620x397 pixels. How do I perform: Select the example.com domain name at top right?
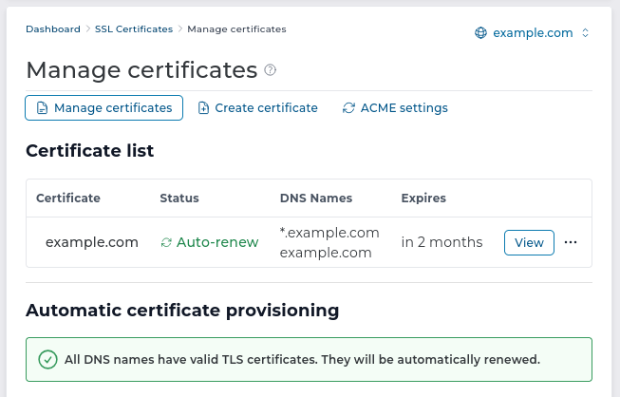533,33
